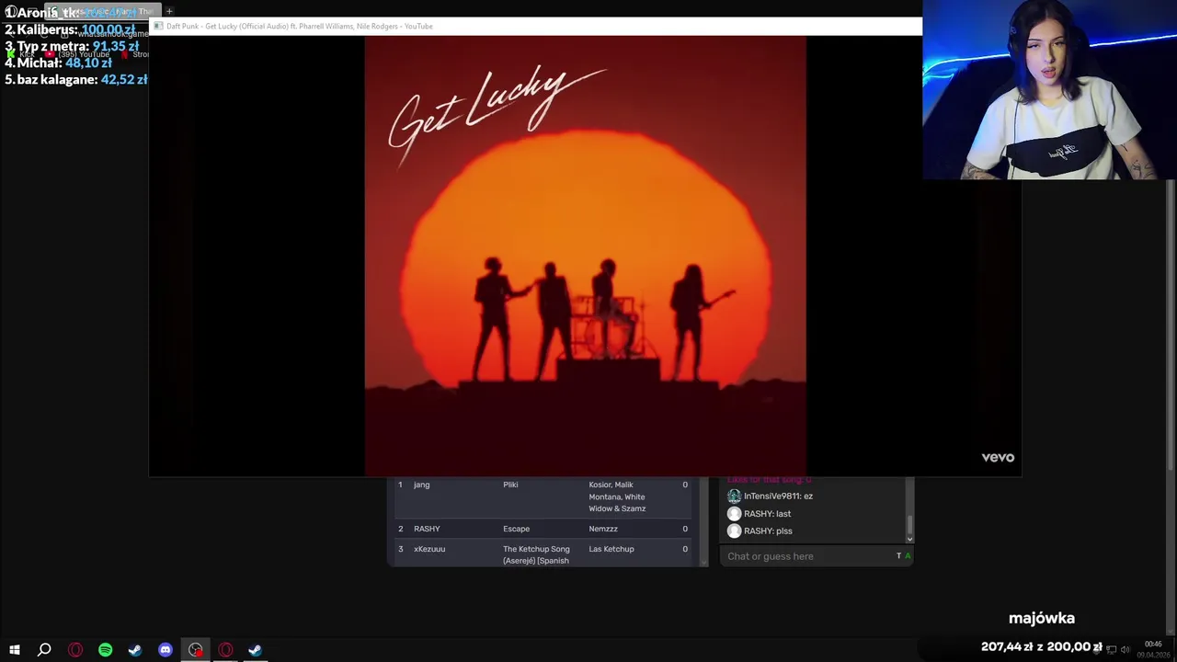Click the green A icon in chat box
The width and height of the screenshot is (1177, 662).
(908, 556)
